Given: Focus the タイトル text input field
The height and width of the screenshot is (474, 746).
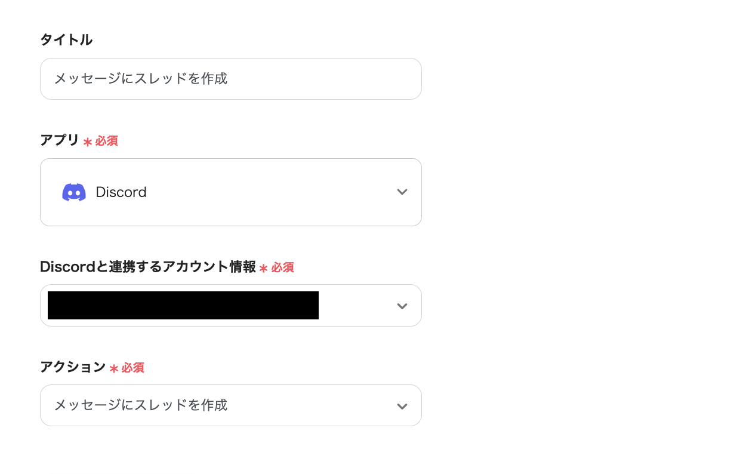Looking at the screenshot, I should (230, 79).
